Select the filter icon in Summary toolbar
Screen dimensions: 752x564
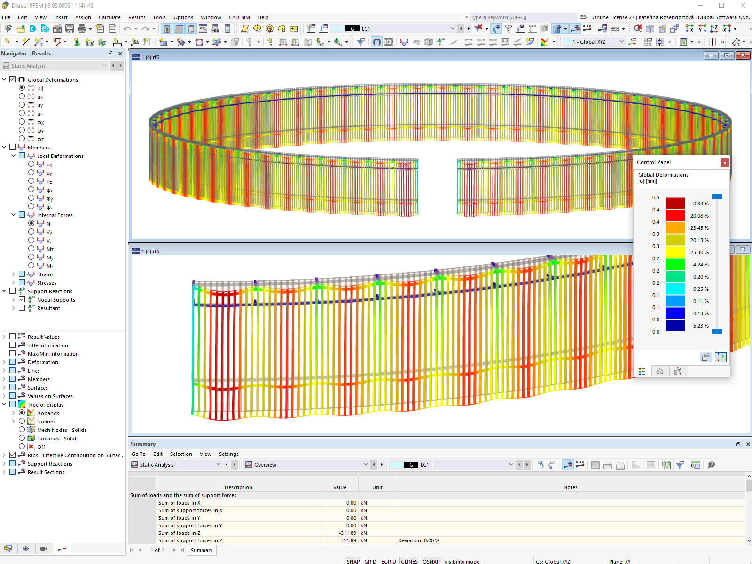click(x=680, y=465)
